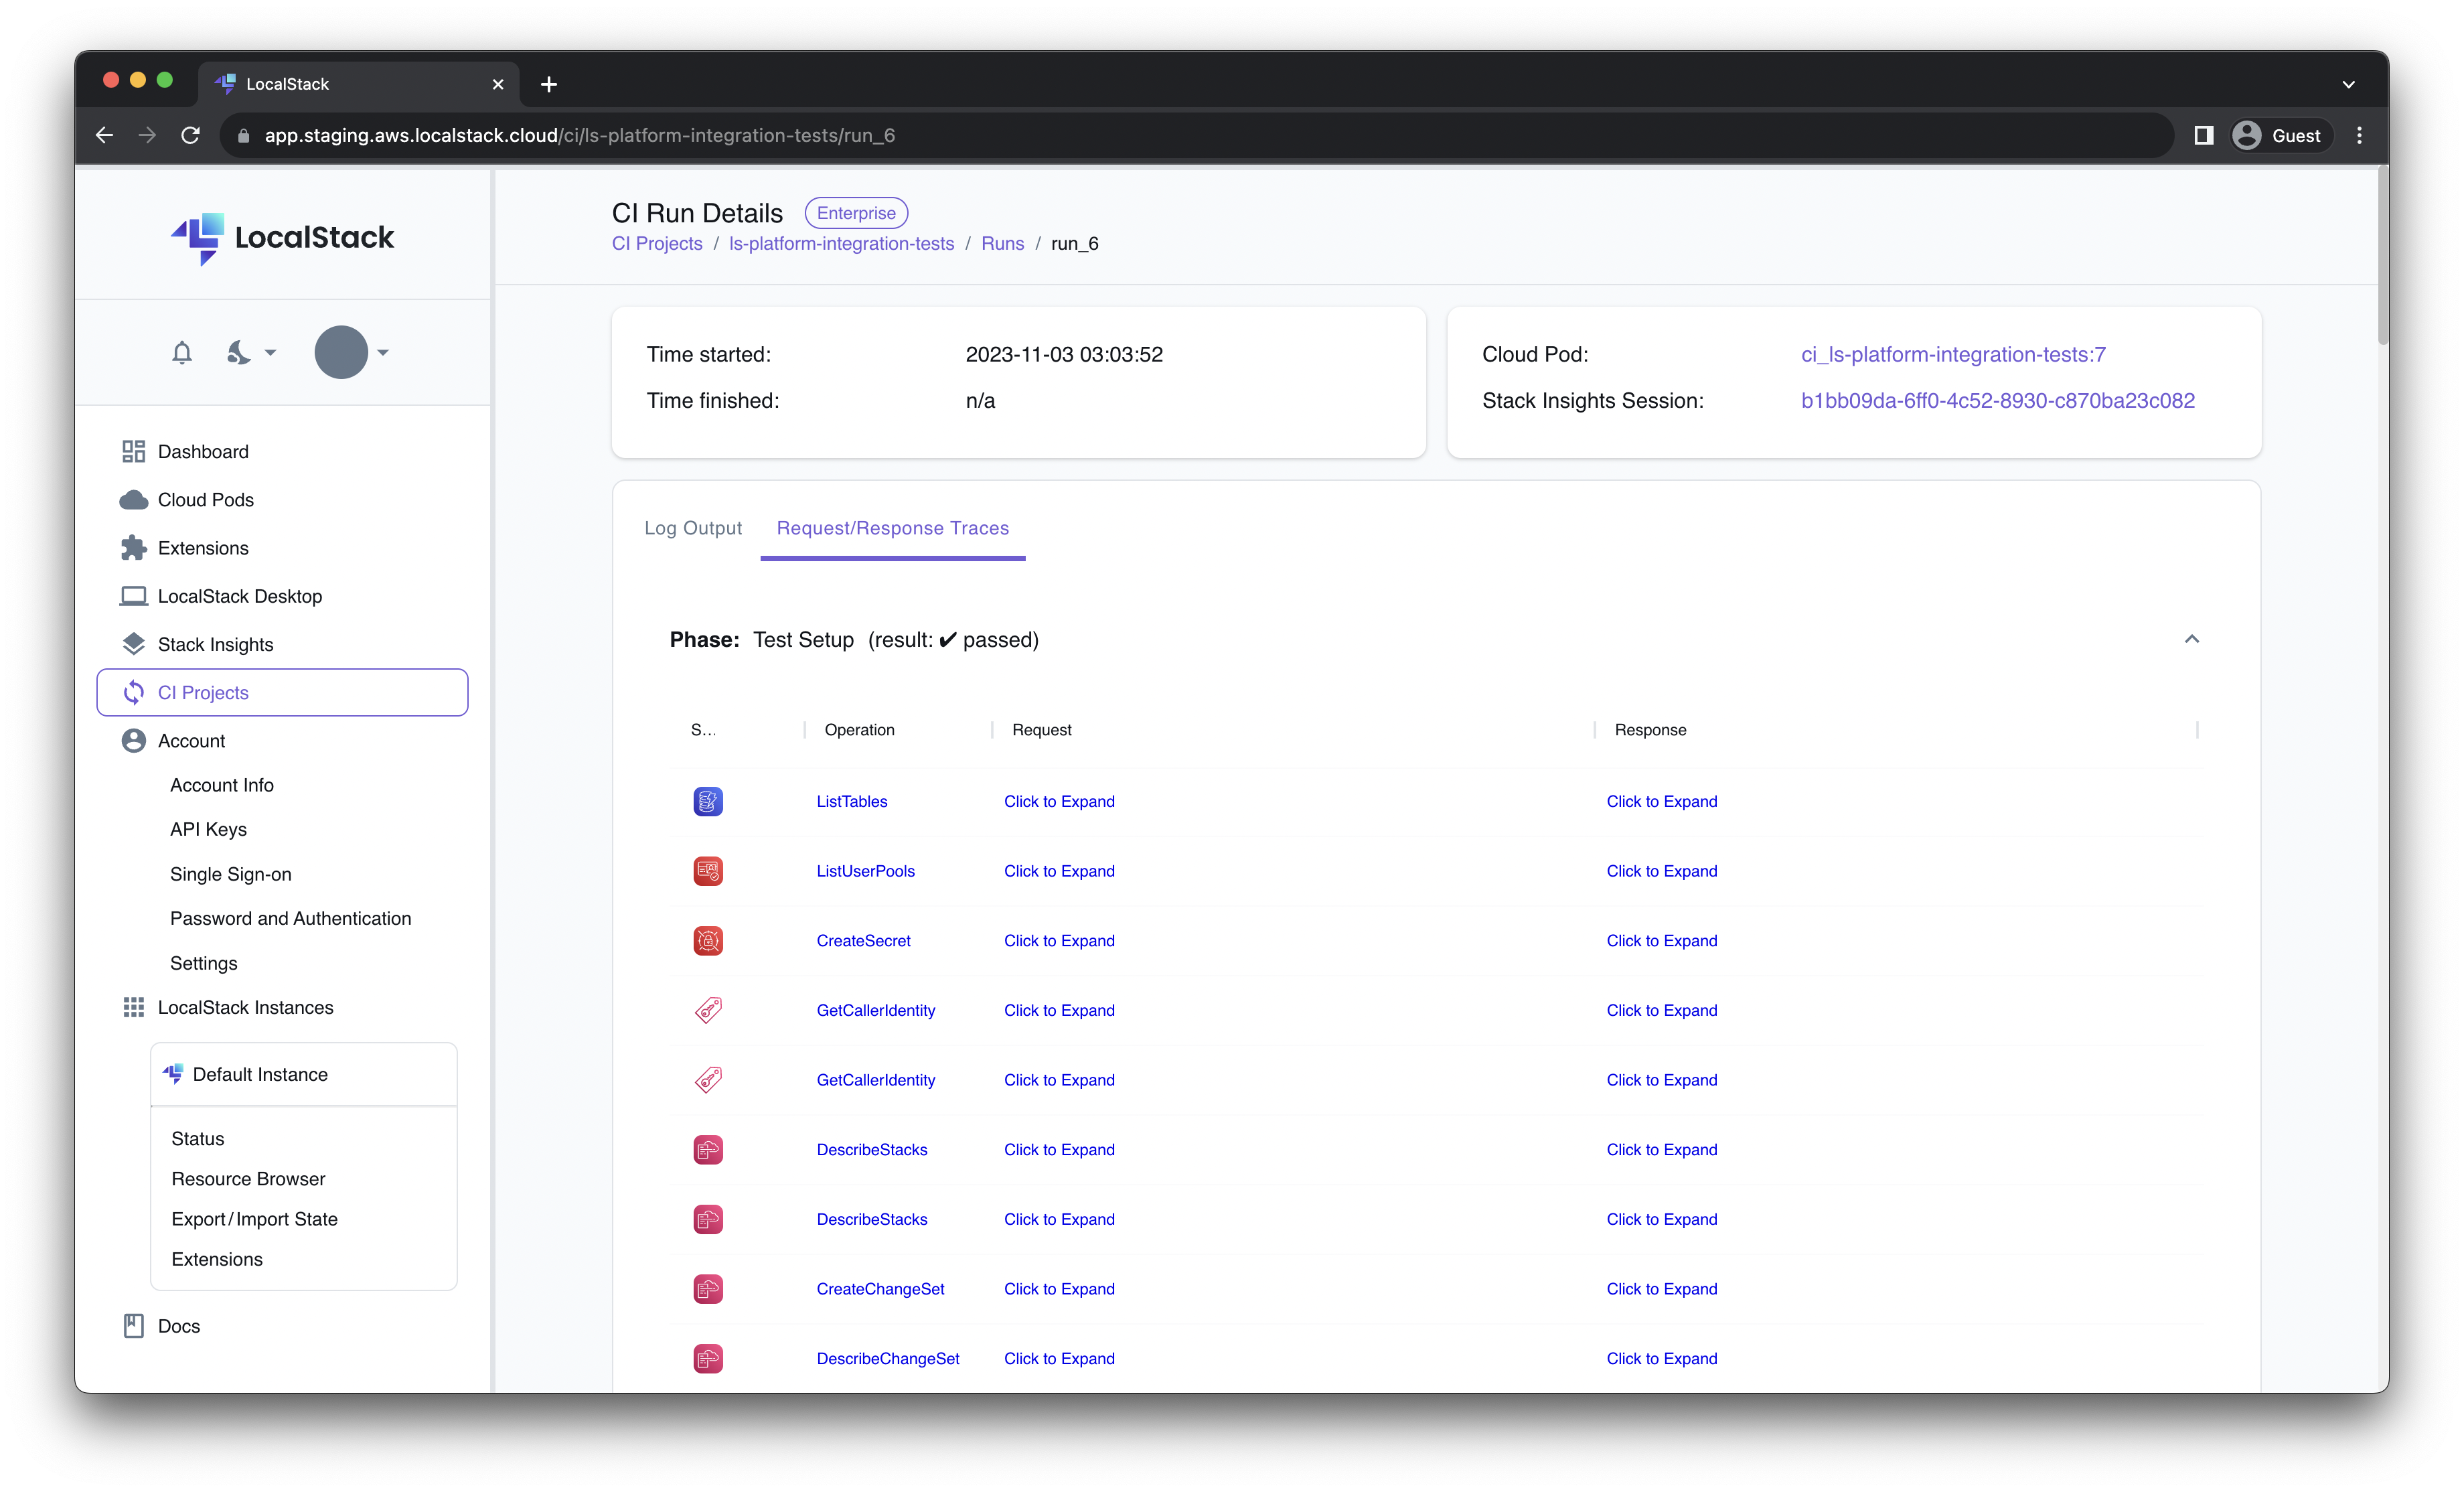Collapse the Test Setup phase section
2464x1492 pixels.
click(2191, 639)
